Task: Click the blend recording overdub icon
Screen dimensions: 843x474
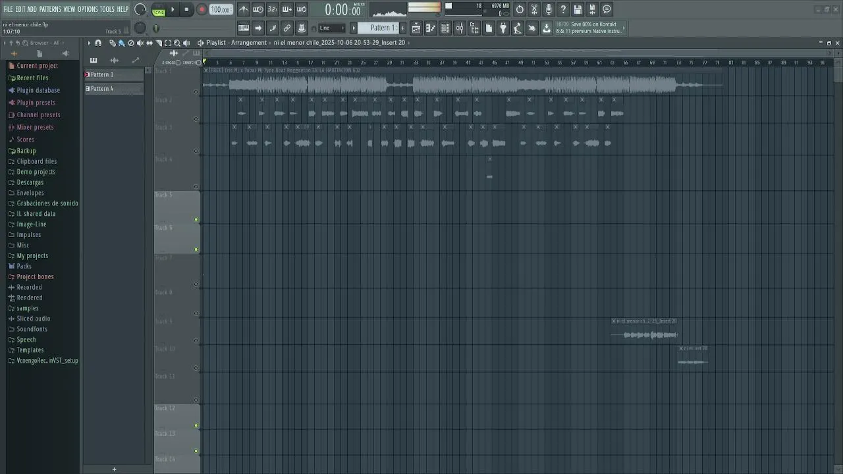Action: tap(287, 9)
